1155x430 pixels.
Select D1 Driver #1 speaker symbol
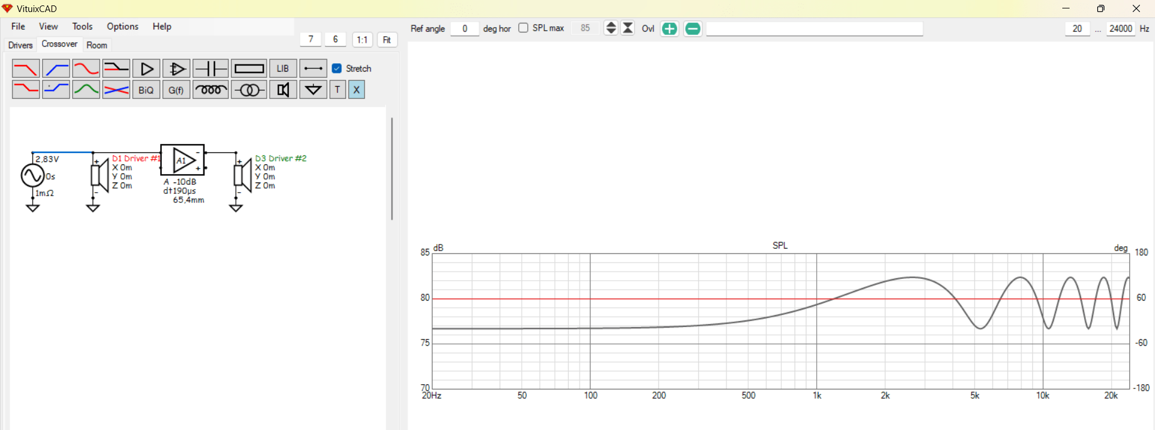click(100, 176)
